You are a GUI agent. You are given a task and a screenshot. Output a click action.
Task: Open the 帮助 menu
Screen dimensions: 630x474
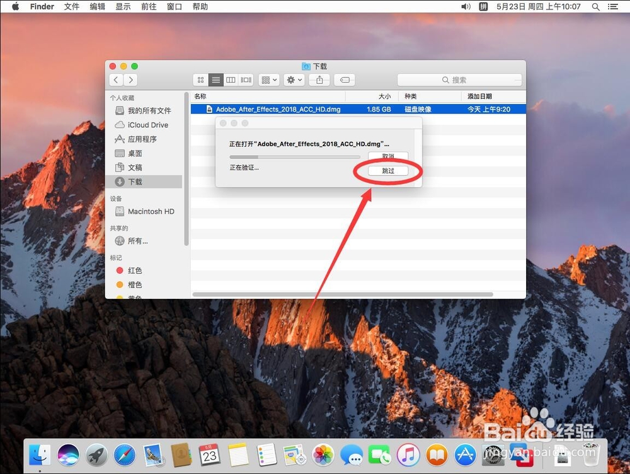click(200, 6)
